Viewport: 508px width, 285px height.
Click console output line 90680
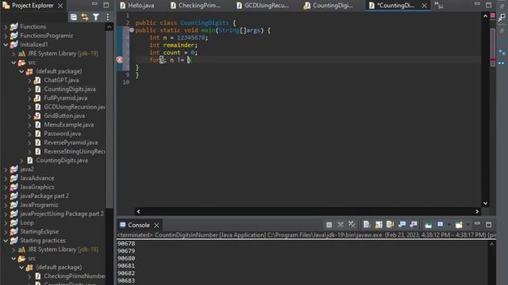(126, 259)
